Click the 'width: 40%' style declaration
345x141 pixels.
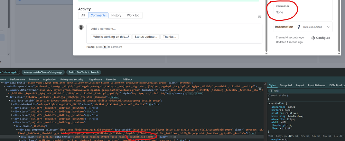click(x=279, y=122)
